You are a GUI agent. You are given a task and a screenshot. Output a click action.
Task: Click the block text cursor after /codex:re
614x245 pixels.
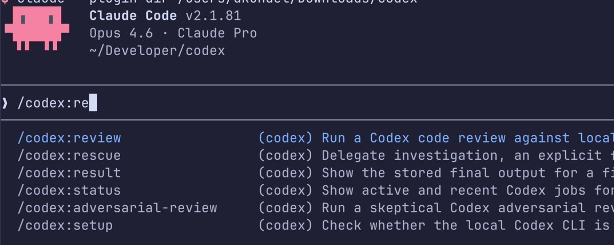[93, 104]
